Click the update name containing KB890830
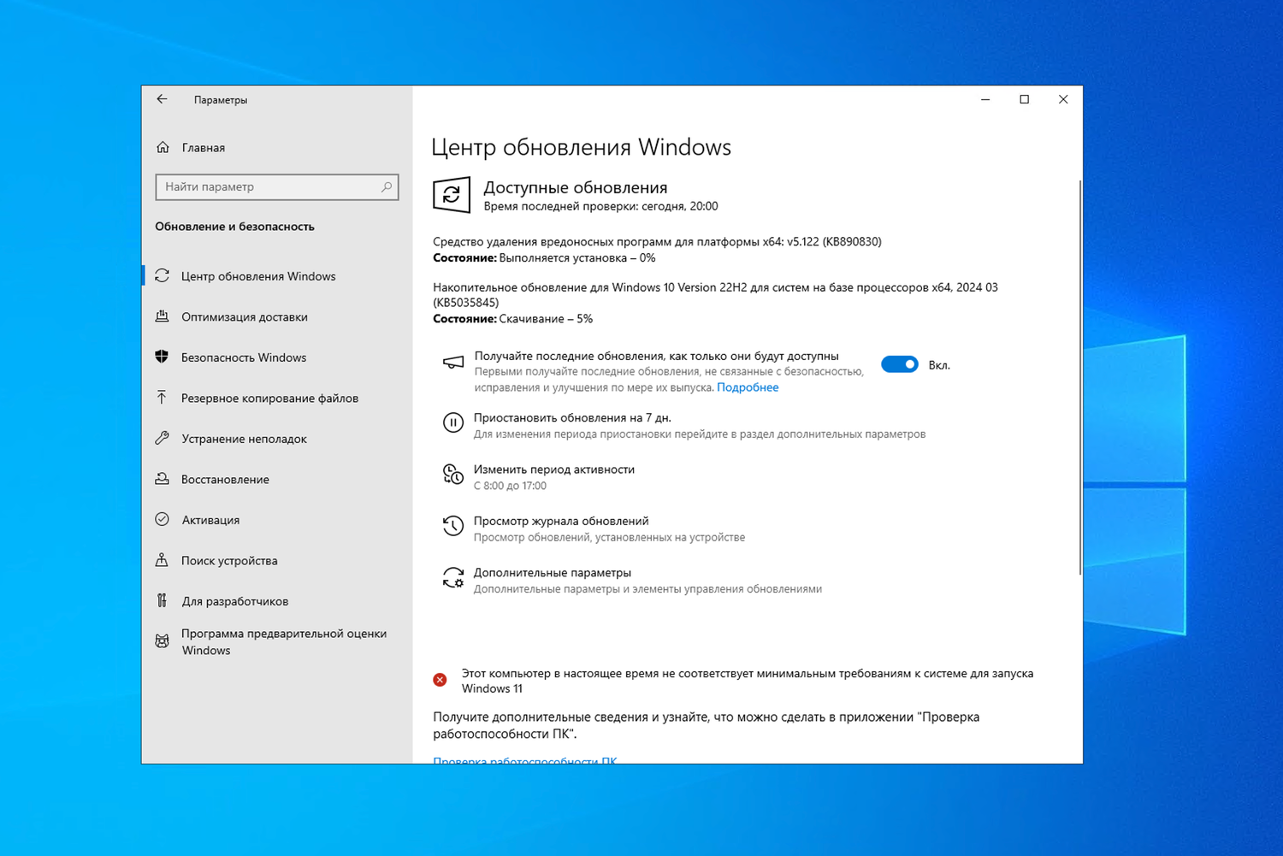The height and width of the screenshot is (856, 1283). coord(657,242)
